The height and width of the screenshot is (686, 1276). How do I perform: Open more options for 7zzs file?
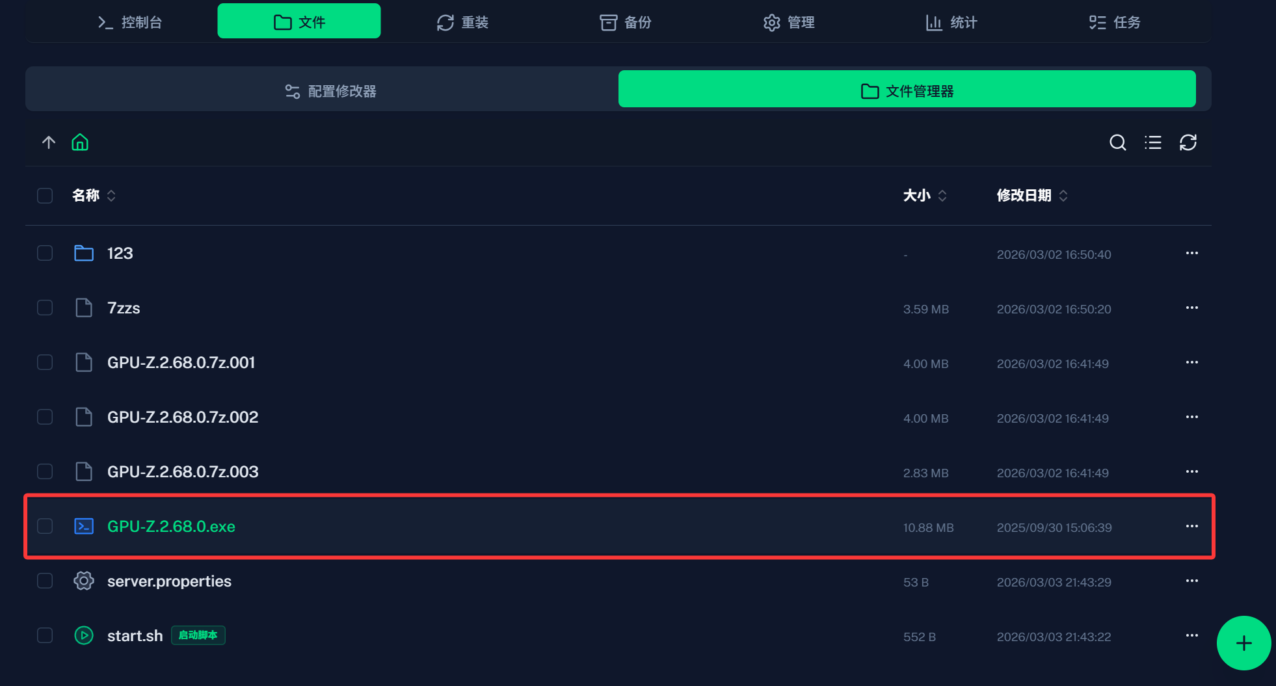pos(1191,308)
